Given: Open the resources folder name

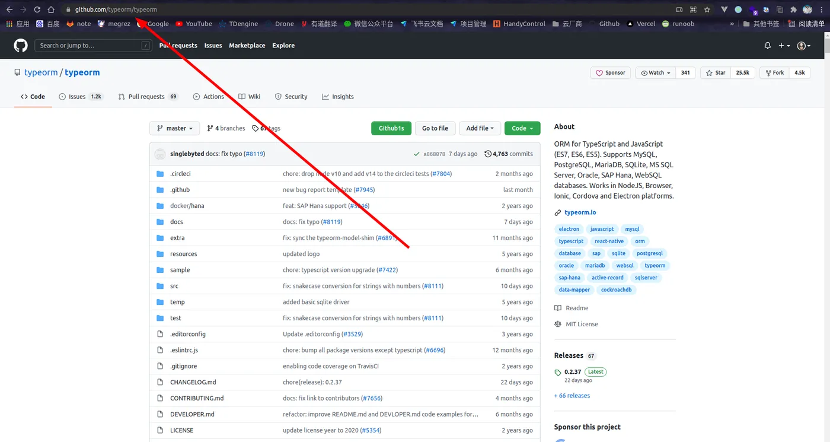Looking at the screenshot, I should [183, 254].
